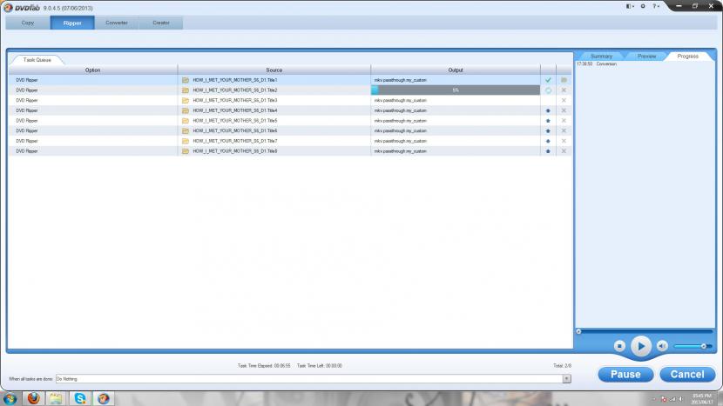The height and width of the screenshot is (406, 723).
Task: Select the HOW_I_MET_YOUR_MOTHER_S6_D1.Title3 source text
Action: coord(234,100)
